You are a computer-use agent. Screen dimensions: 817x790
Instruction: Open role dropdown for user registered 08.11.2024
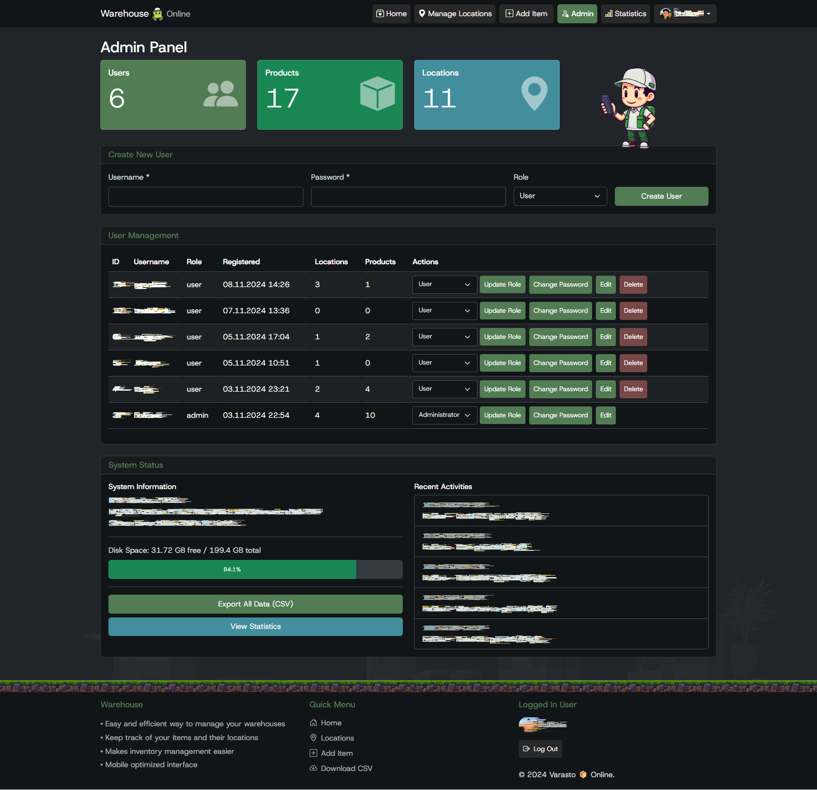tap(444, 285)
